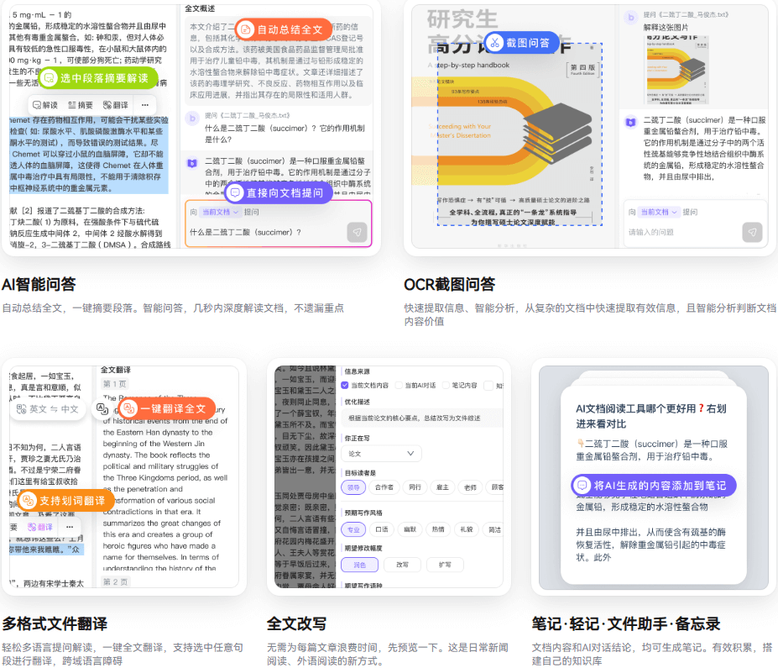Click the 翻译 icon next to 摘要
The image size is (778, 668).
point(107,104)
